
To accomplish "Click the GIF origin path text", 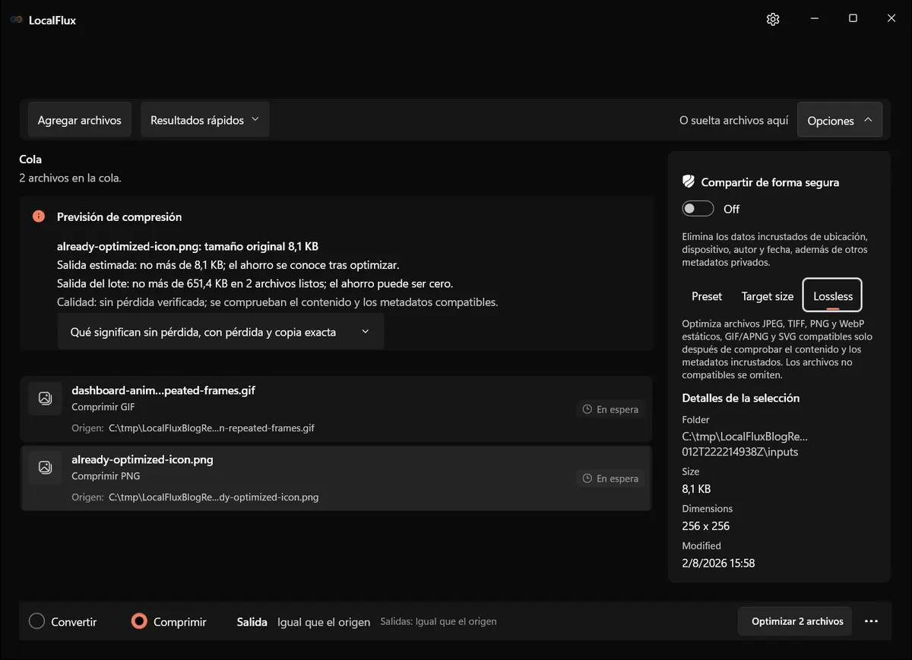I will coord(211,428).
